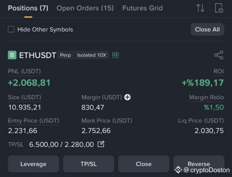Click the green B buy badge

(x=12, y=55)
